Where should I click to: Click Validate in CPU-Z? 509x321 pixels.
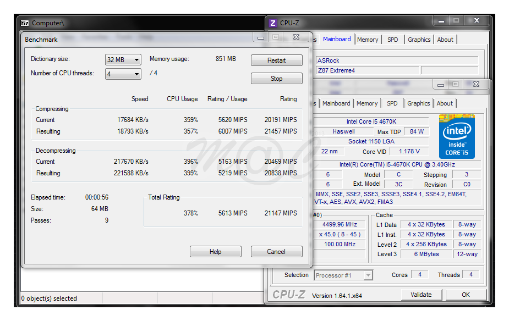click(x=422, y=295)
